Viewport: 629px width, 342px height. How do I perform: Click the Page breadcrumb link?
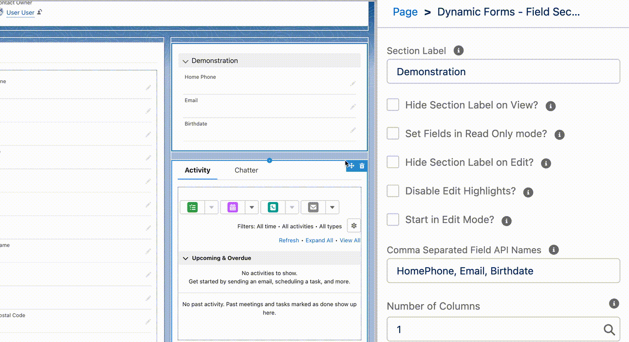[405, 12]
